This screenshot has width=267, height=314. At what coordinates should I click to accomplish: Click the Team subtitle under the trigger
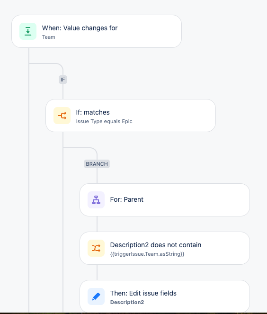(48, 37)
